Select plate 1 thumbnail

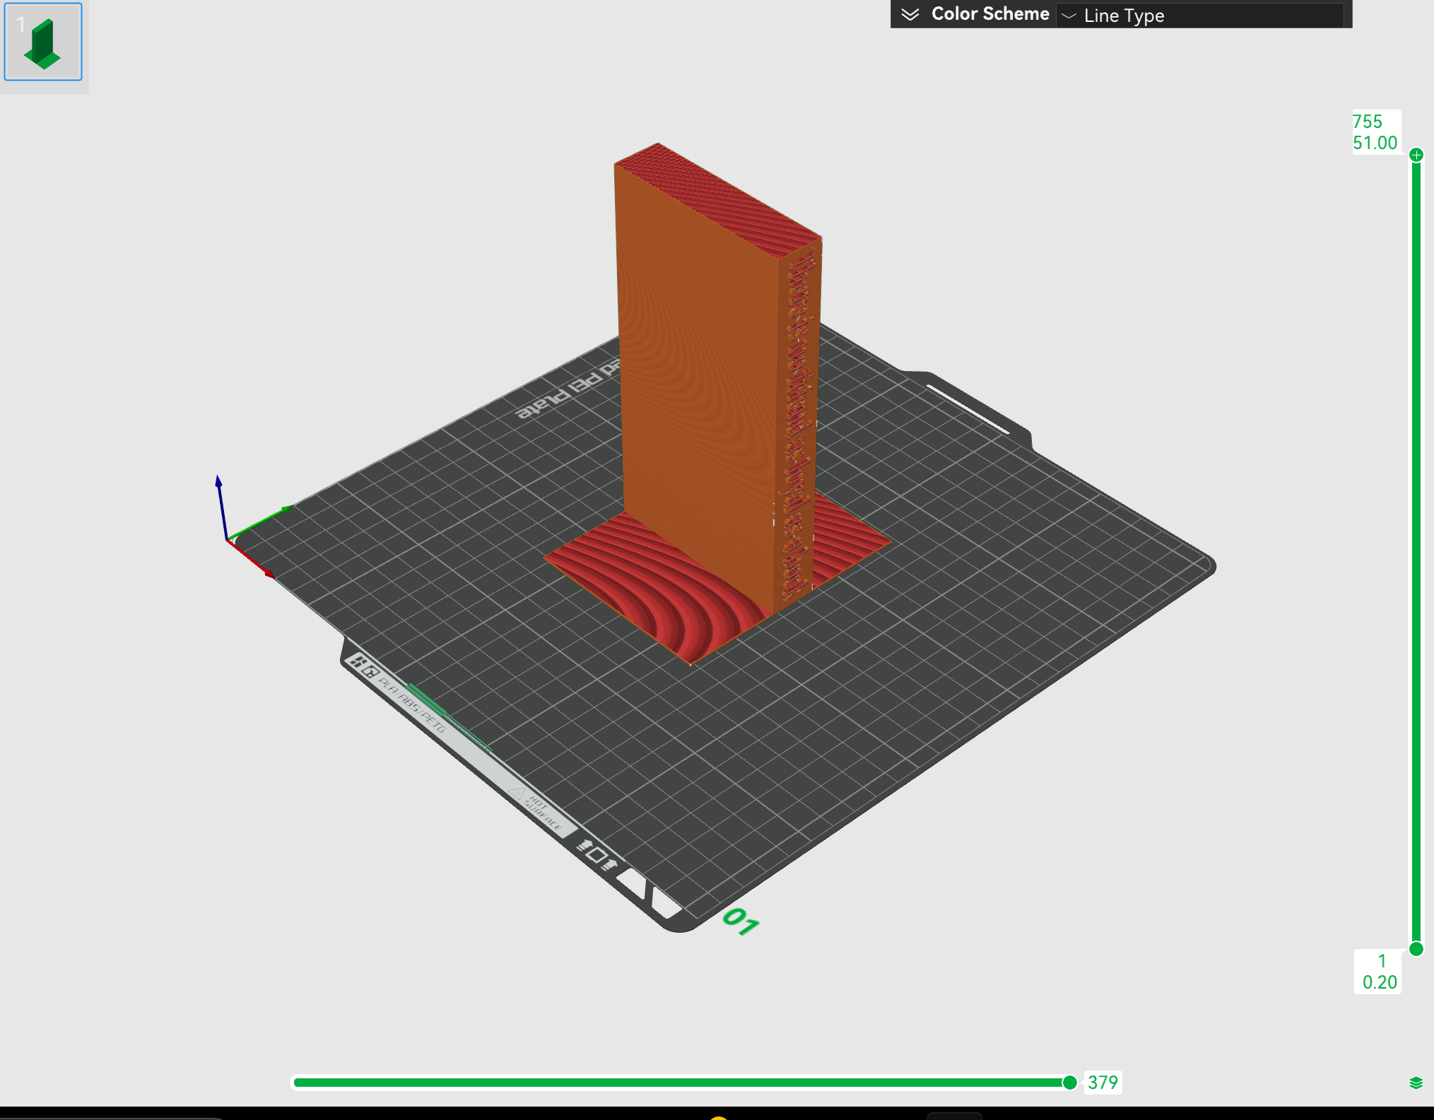pos(43,42)
